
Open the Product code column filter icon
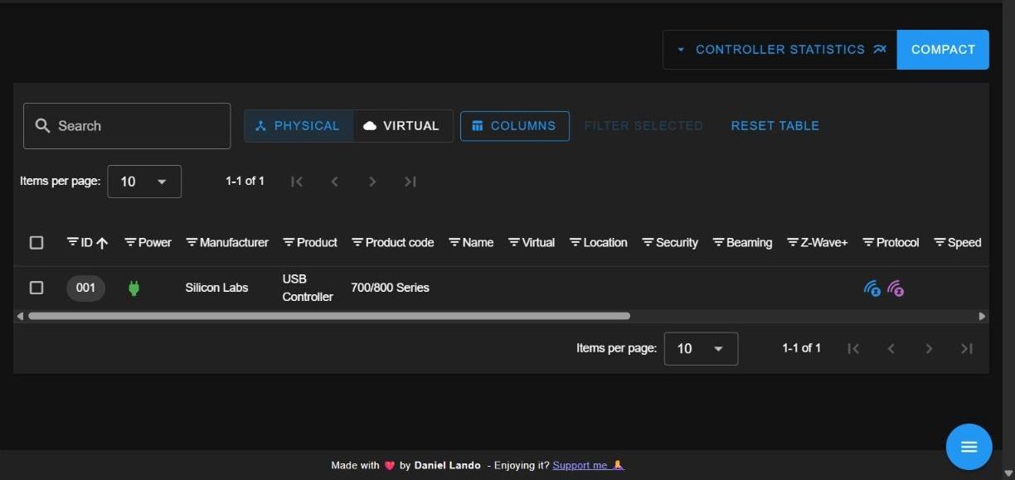(x=357, y=243)
